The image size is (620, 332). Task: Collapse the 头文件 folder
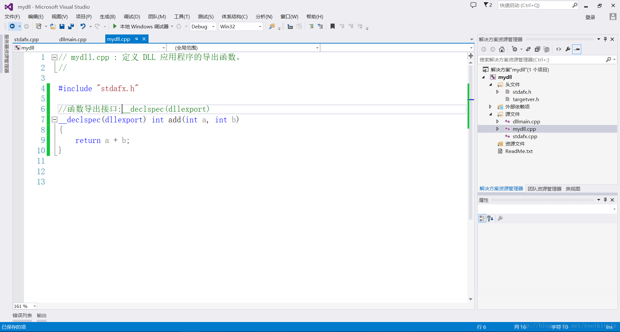click(491, 85)
